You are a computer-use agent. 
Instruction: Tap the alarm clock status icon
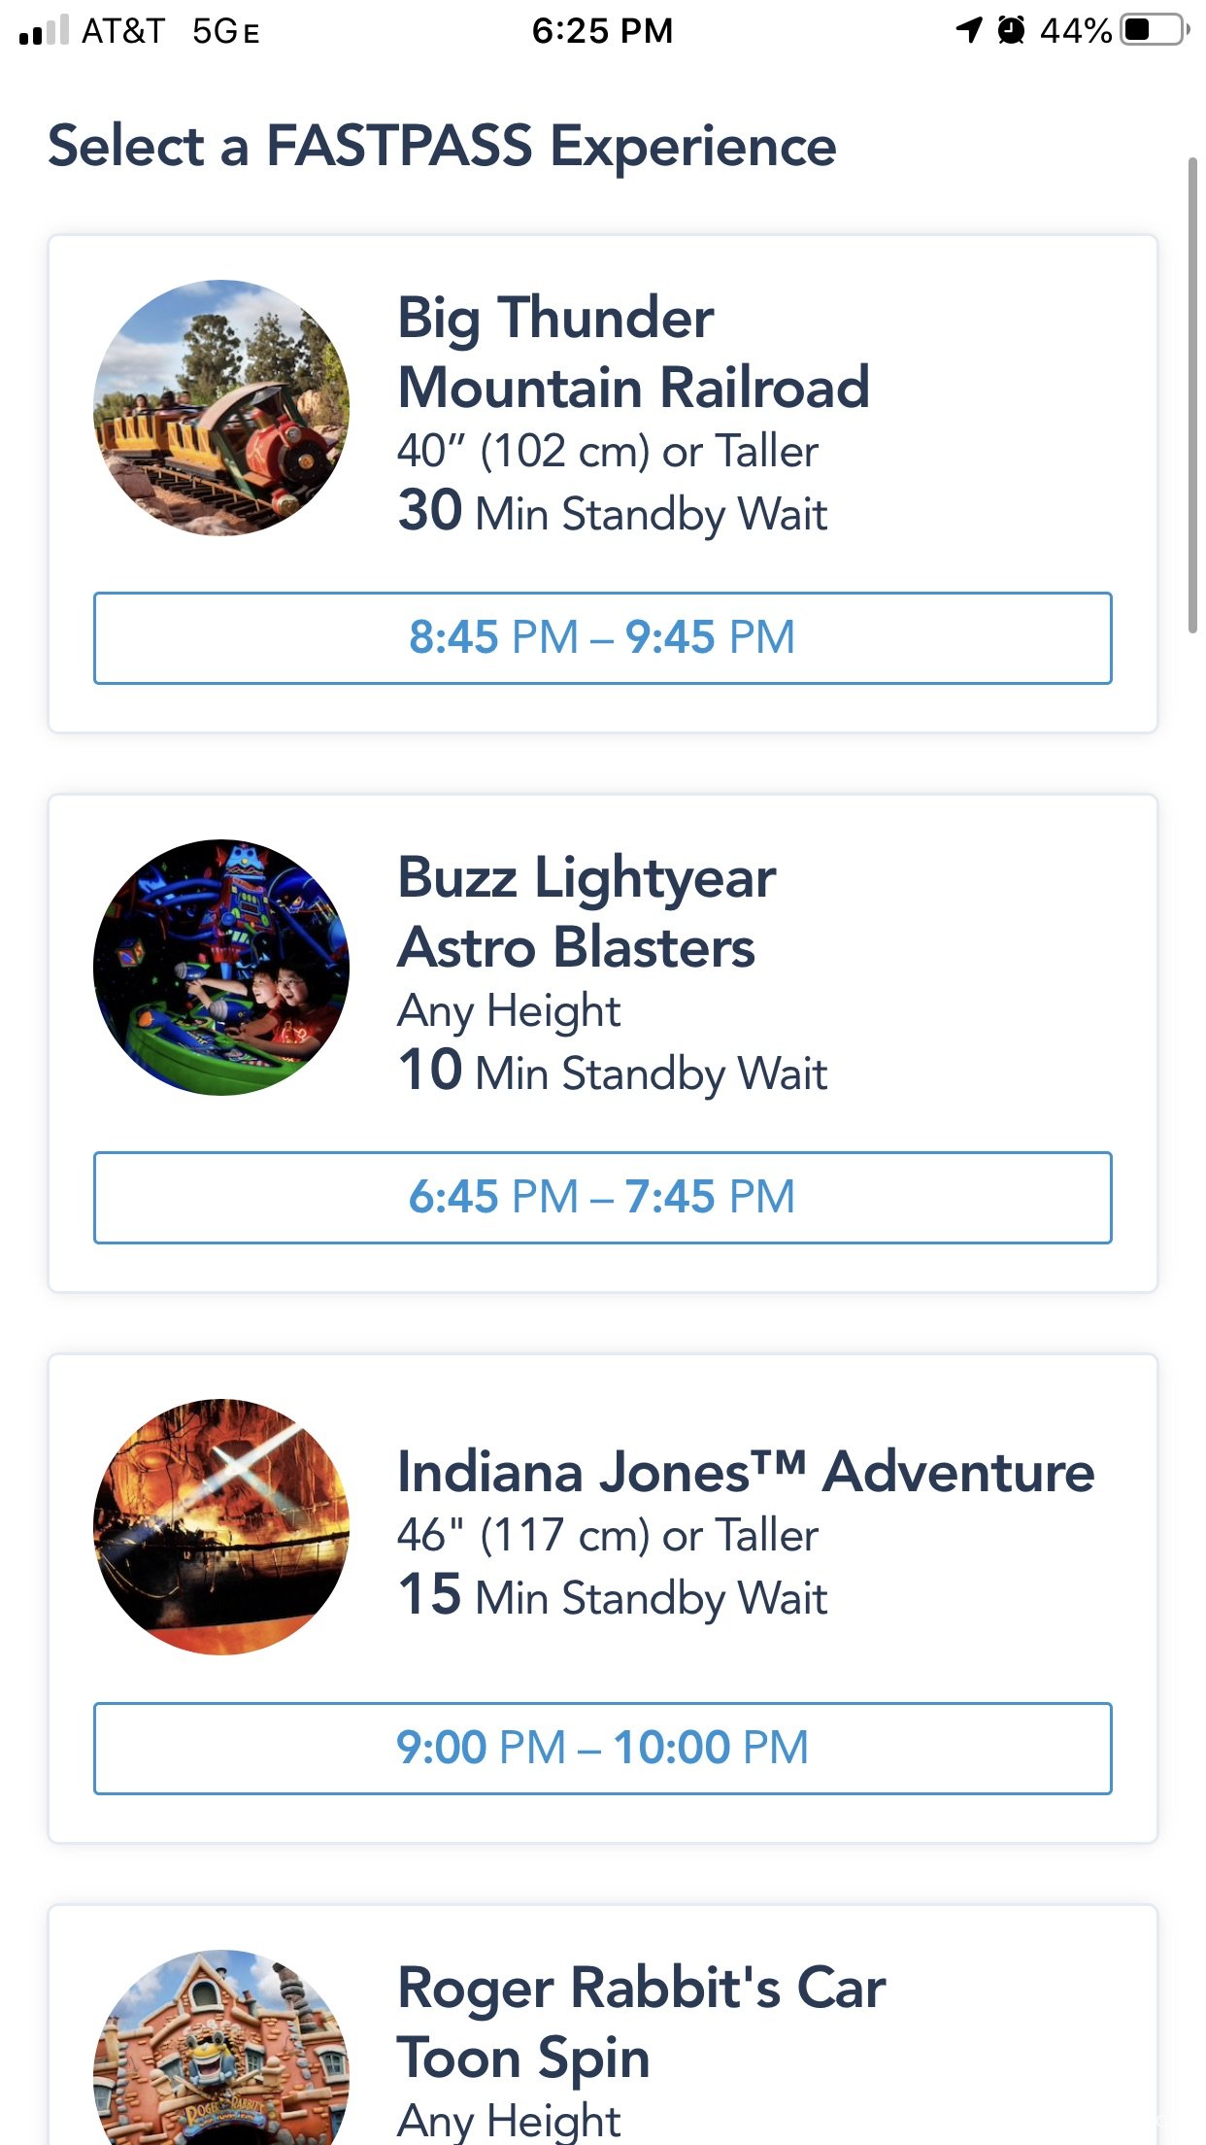1012,30
